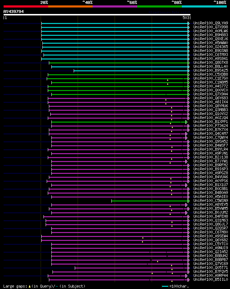The height and width of the screenshot is (289, 230).
Task: Select the UniRef100_B5IIL0 hit name
Action: tap(211, 280)
